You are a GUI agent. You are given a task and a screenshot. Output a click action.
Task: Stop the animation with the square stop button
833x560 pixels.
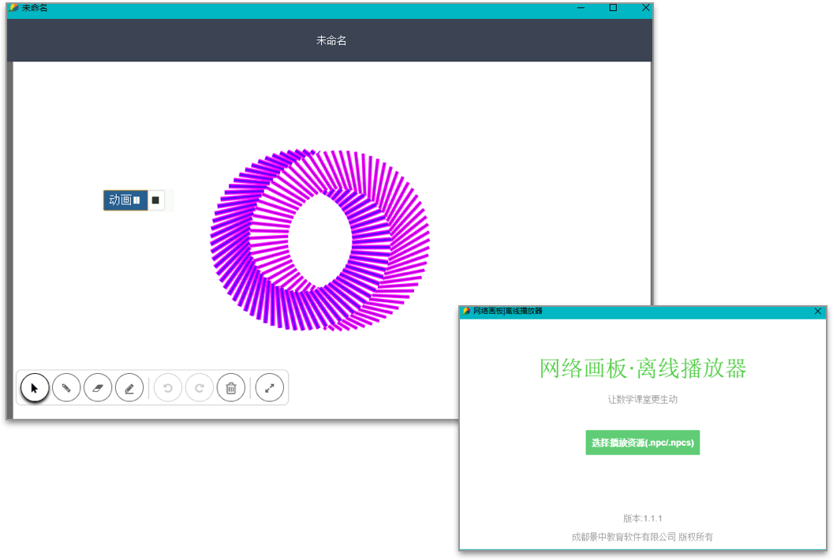tap(155, 200)
